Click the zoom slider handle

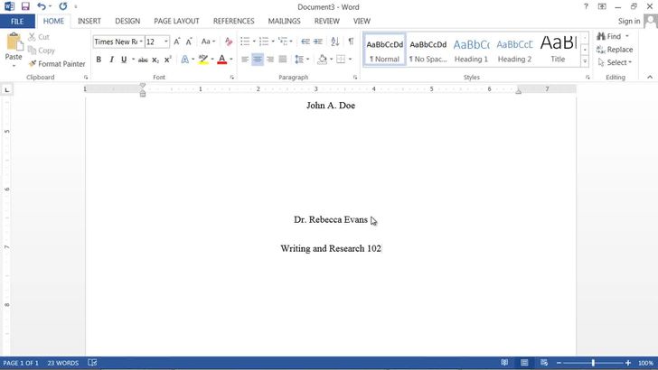click(593, 363)
